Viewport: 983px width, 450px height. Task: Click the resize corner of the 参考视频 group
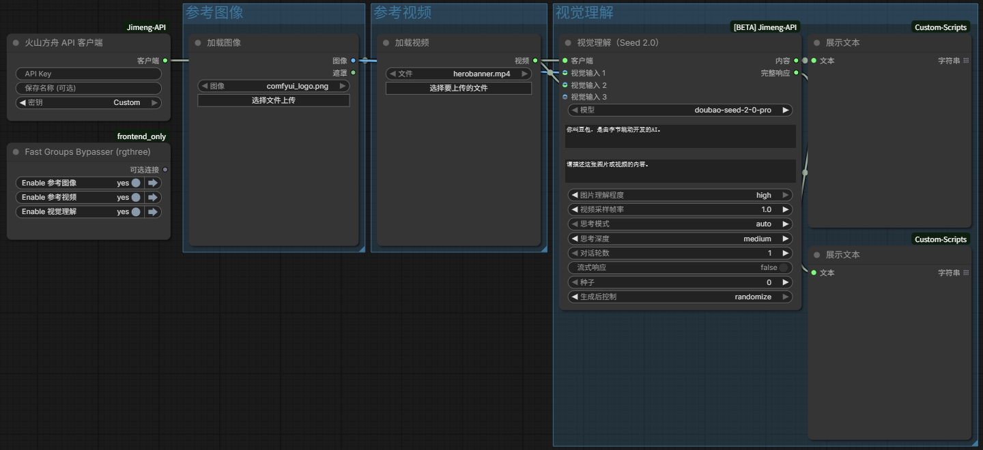pyautogui.click(x=544, y=249)
